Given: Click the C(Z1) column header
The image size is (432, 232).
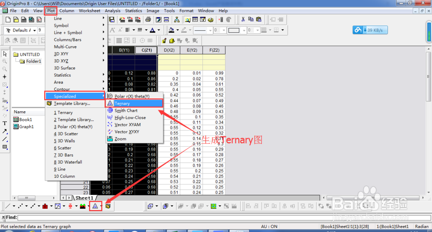Looking at the screenshot, I should tap(146, 50).
